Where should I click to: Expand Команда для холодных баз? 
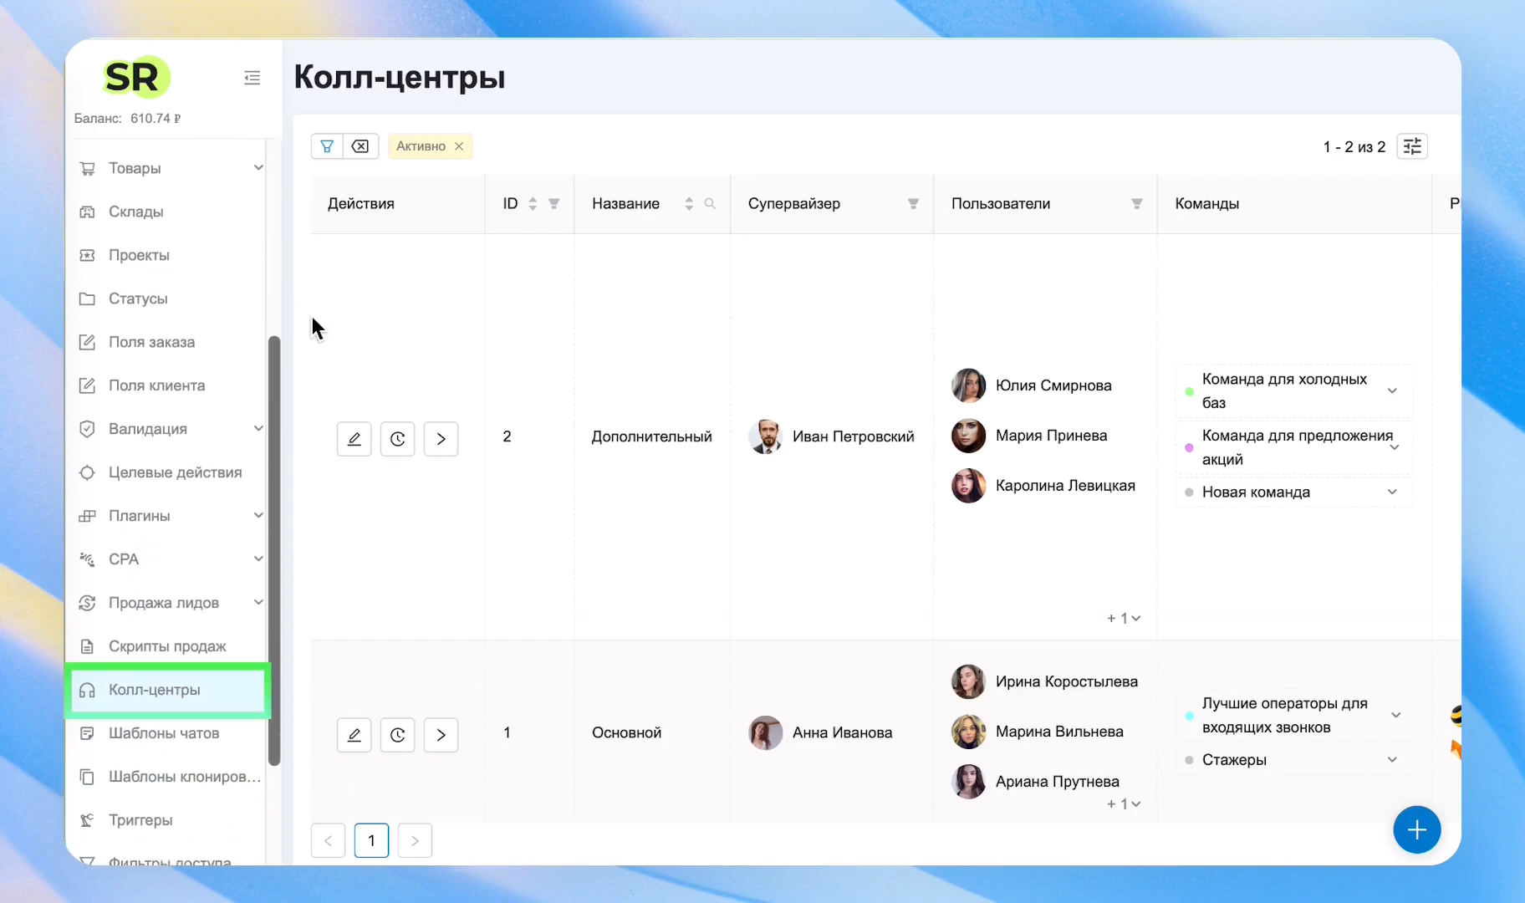pyautogui.click(x=1392, y=390)
